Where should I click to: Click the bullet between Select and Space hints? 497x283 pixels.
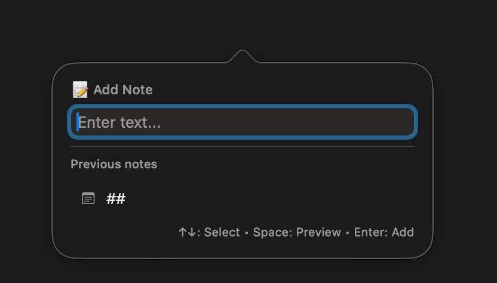(247, 232)
